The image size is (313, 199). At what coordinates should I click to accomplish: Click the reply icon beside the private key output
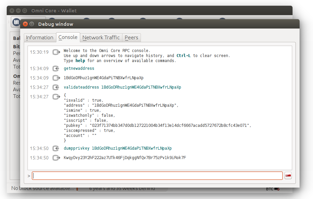(56, 158)
